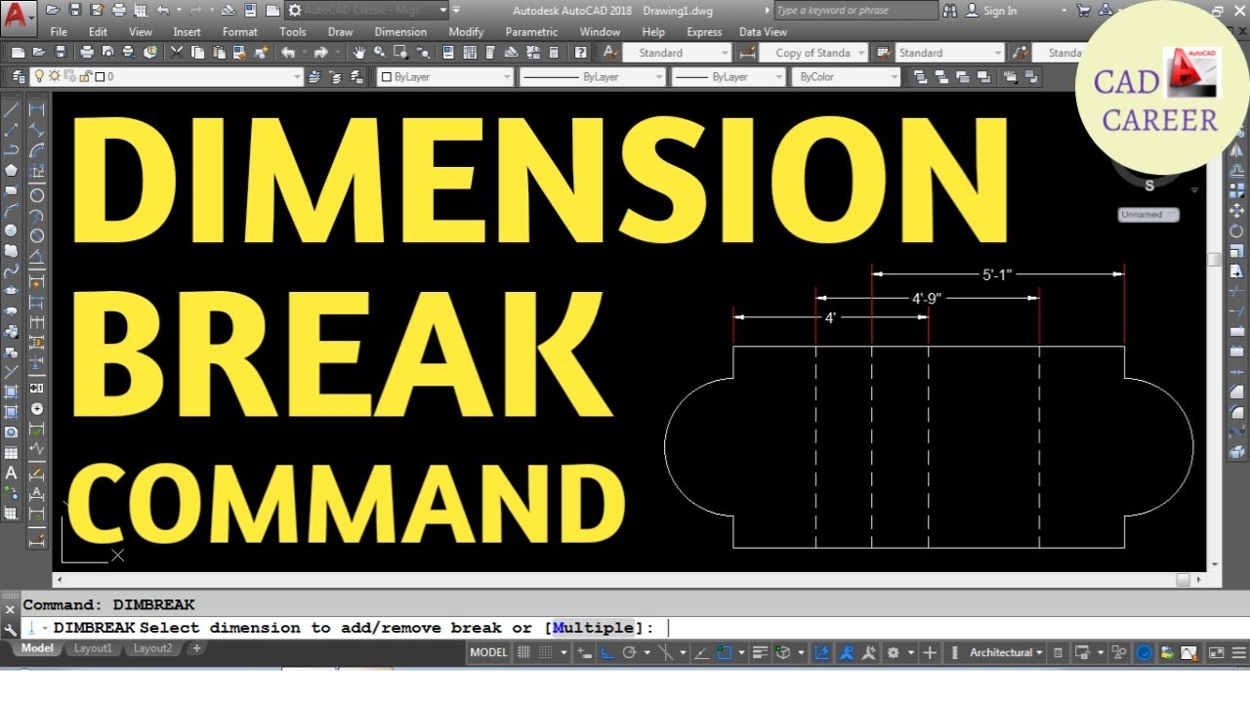Click the Table Style icon

[x=882, y=53]
